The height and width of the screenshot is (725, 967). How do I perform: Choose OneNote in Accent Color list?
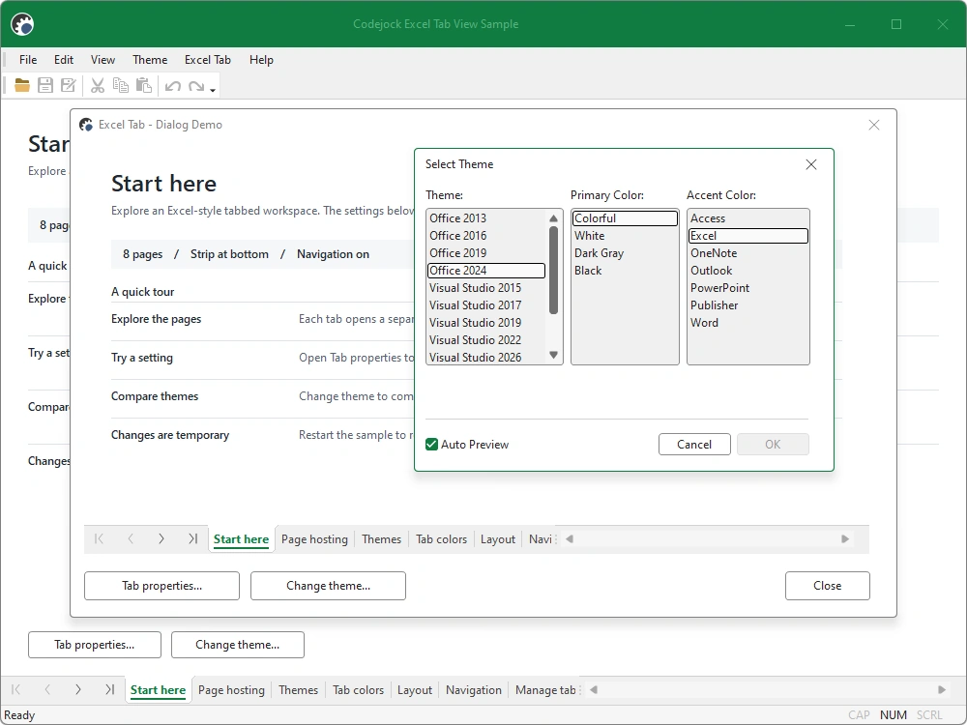748,252
